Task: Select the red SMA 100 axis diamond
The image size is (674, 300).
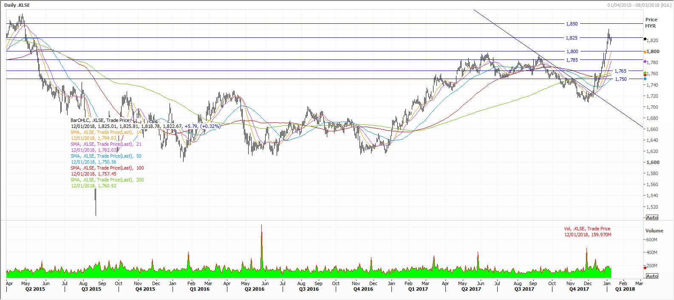Action: 645,76
